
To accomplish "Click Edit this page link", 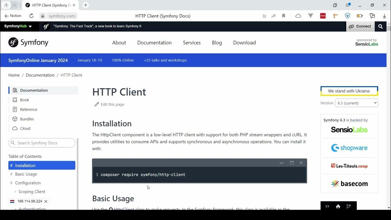I will click(x=109, y=104).
